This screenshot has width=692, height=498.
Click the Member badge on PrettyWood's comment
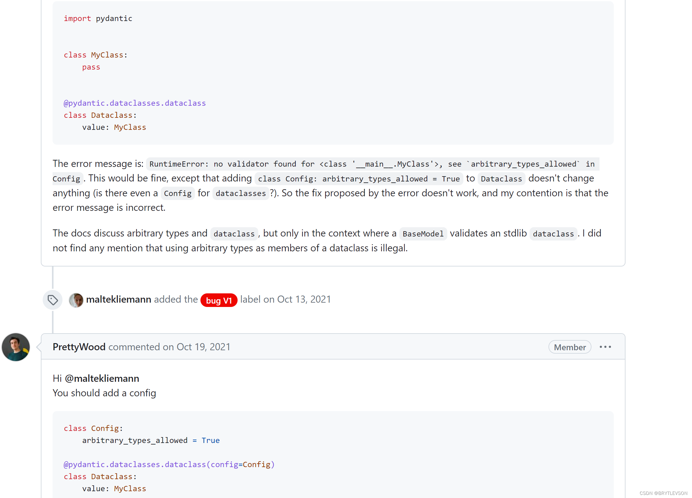click(x=570, y=347)
